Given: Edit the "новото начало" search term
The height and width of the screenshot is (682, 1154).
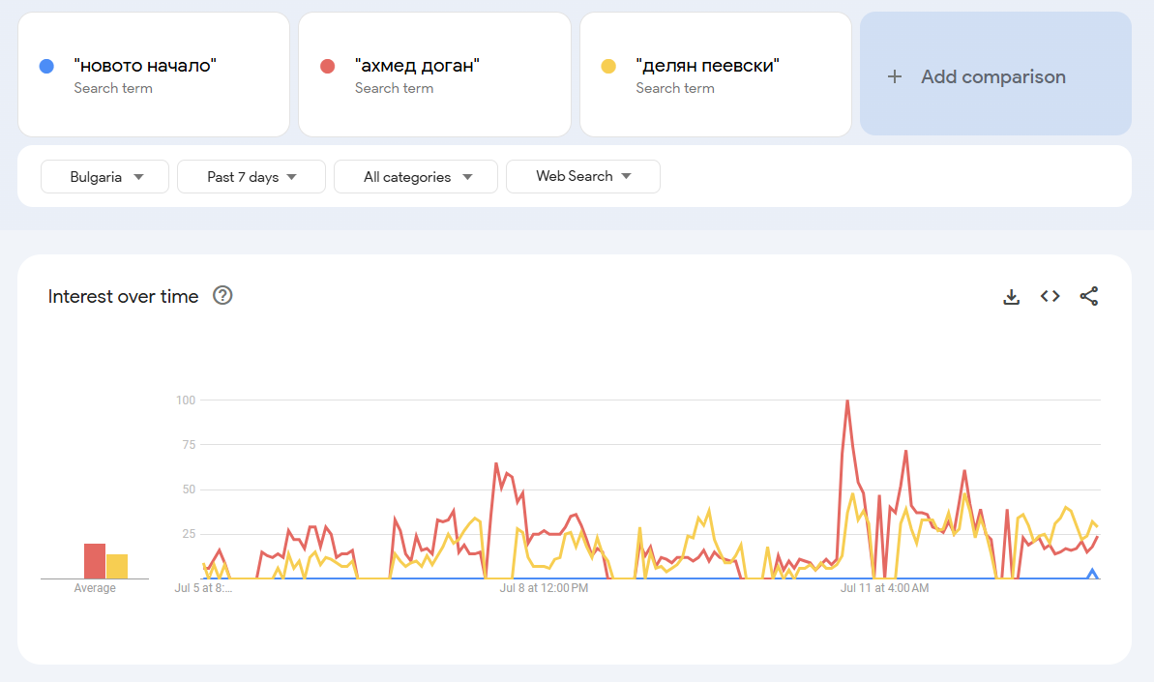Looking at the screenshot, I should tap(145, 66).
